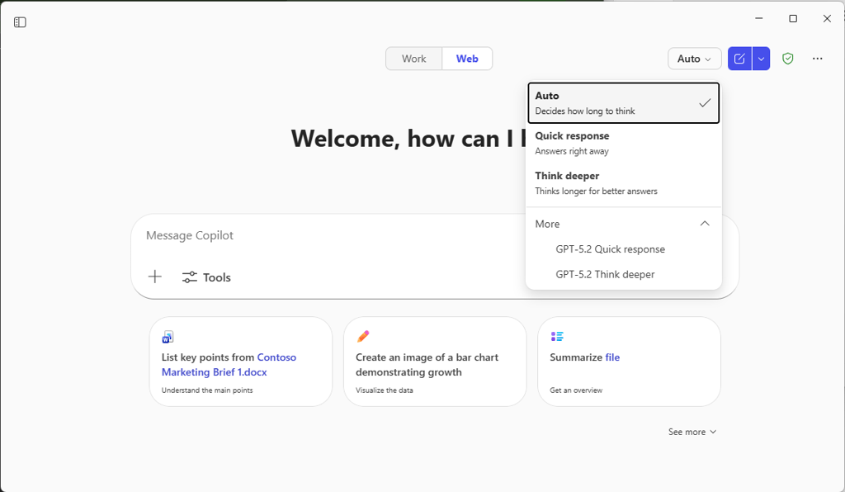Switch to the Web tab
Screen dimensions: 845x492
click(x=467, y=59)
